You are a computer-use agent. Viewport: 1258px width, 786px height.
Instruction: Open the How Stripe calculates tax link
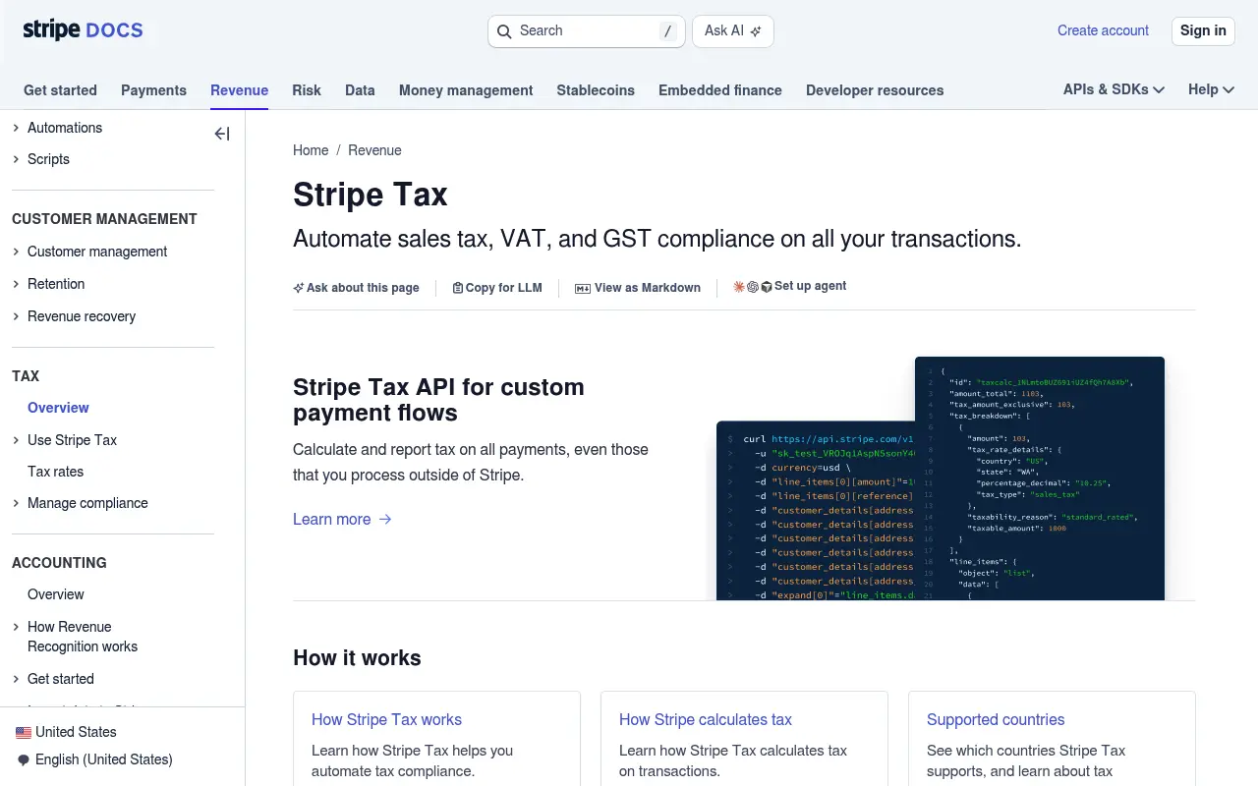point(706,720)
